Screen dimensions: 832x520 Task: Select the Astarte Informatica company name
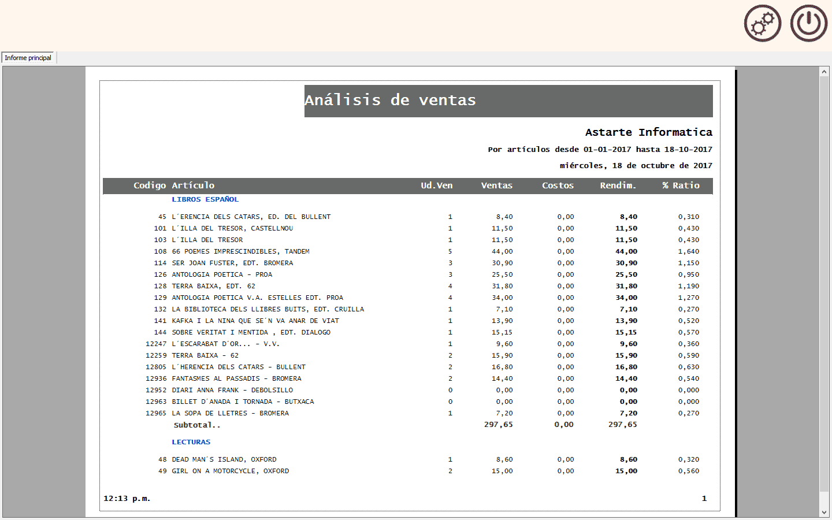(648, 132)
